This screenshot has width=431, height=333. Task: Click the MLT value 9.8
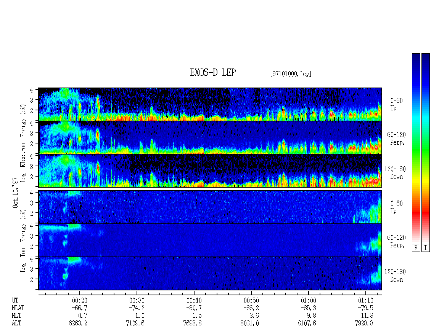311,316
